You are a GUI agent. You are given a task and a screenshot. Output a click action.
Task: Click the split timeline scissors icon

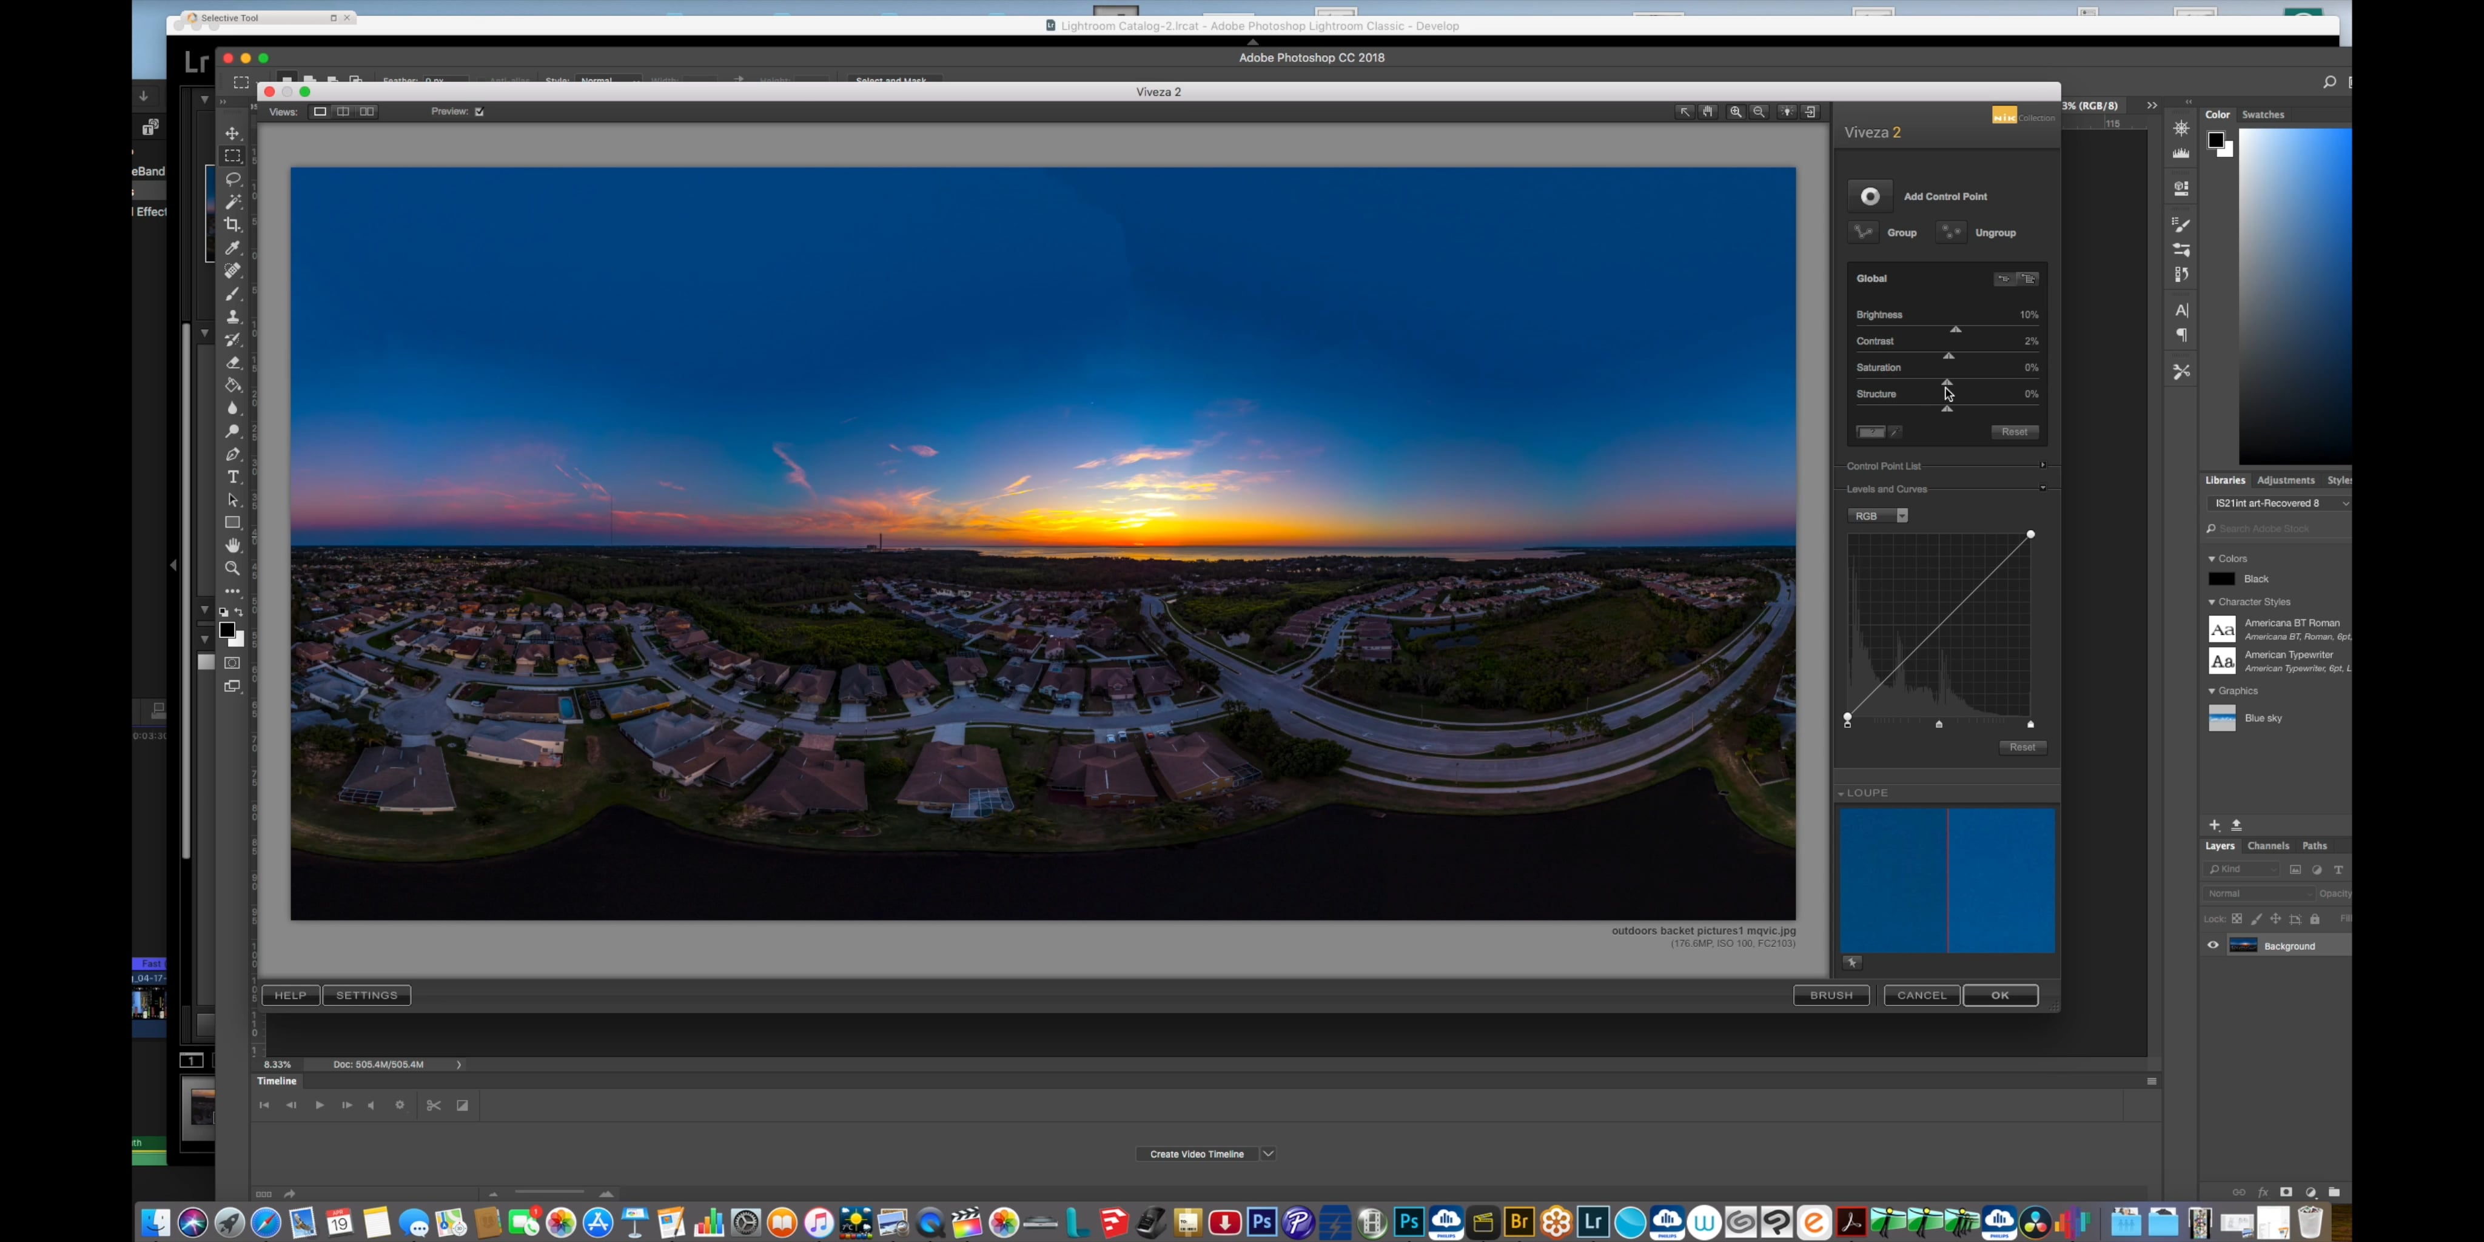(434, 1105)
